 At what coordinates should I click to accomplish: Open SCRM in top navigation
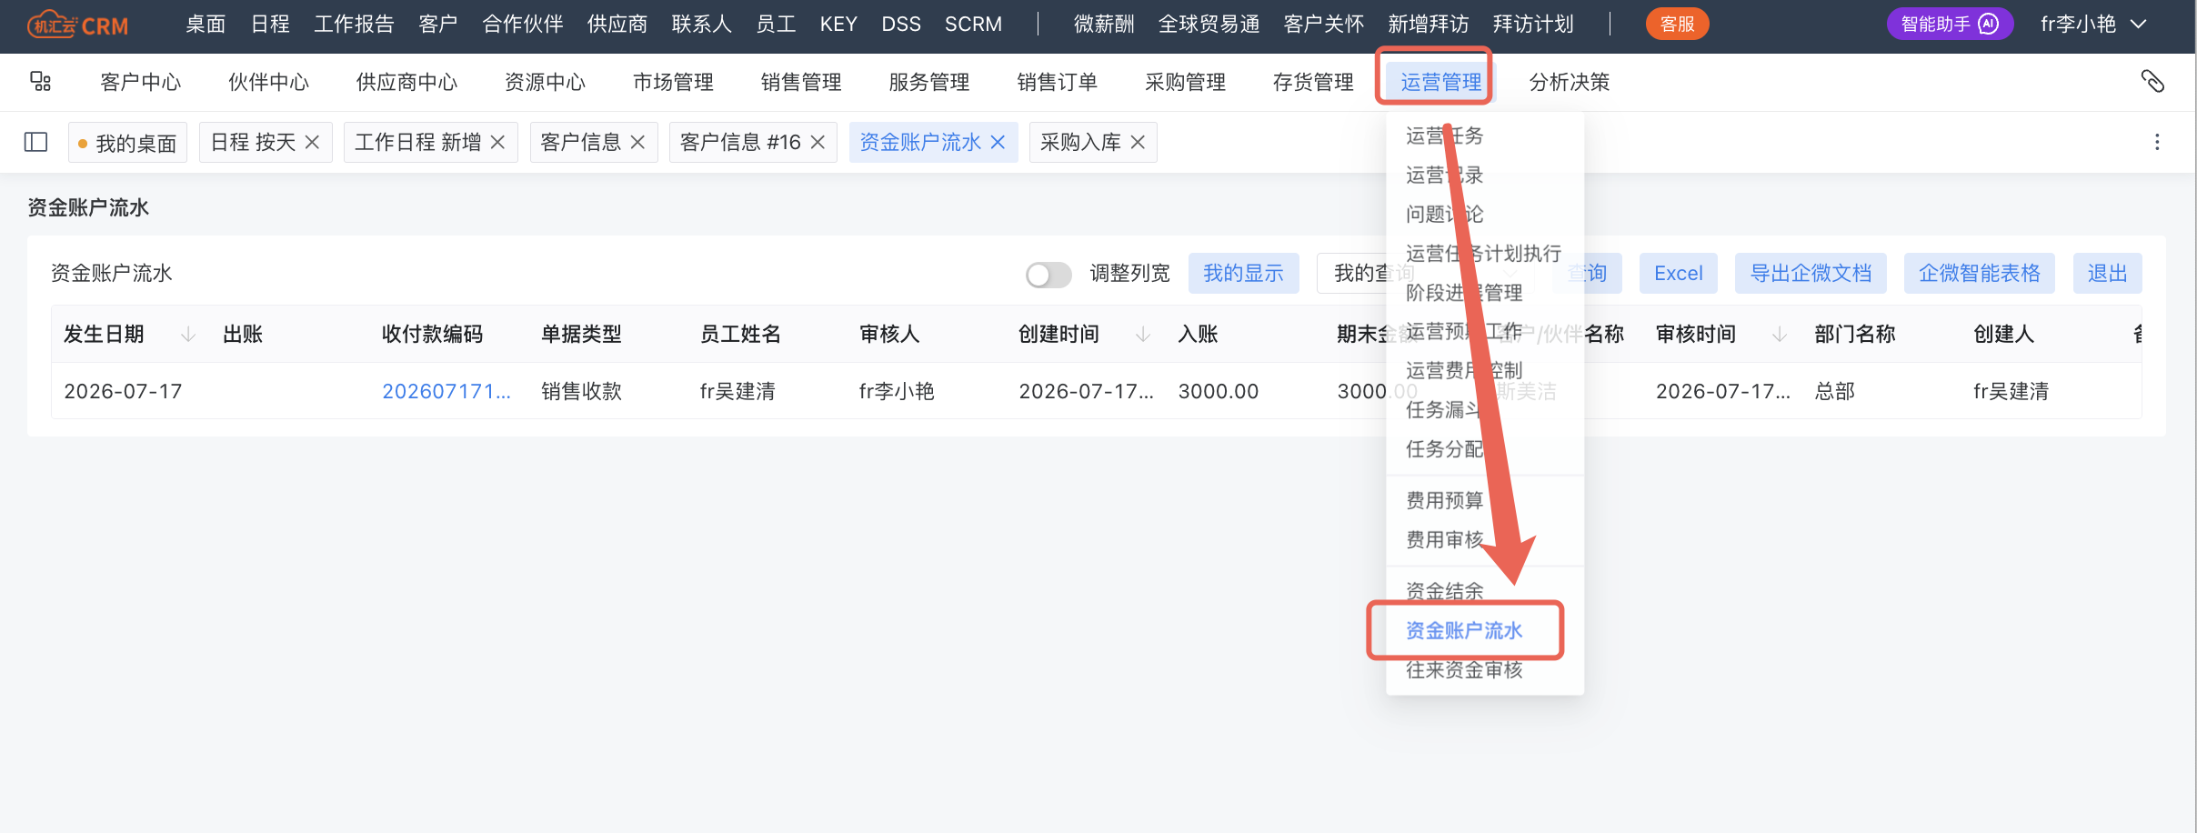pos(973,25)
